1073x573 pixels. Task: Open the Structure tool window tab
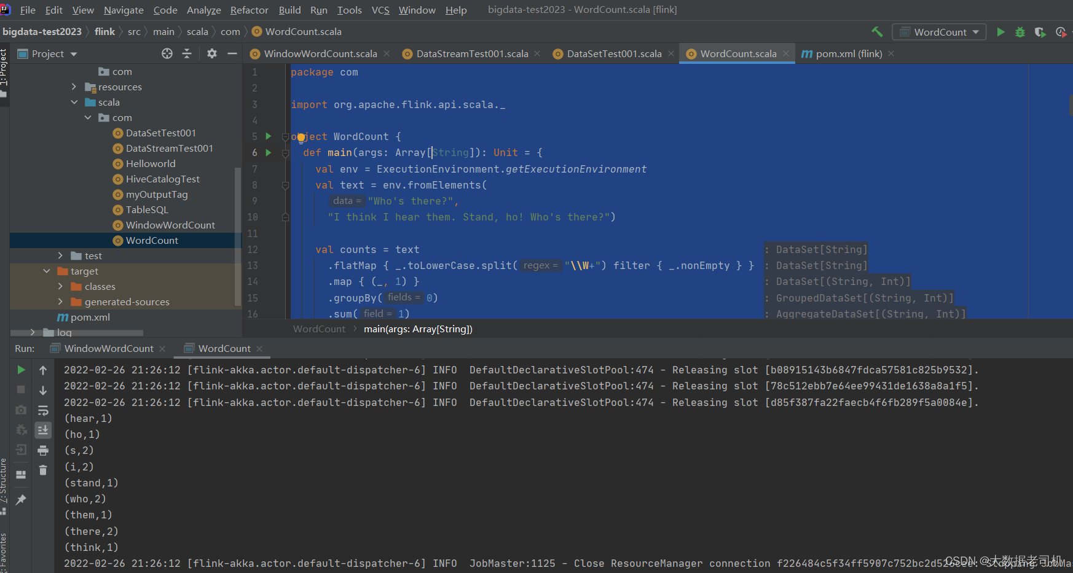(x=4, y=486)
